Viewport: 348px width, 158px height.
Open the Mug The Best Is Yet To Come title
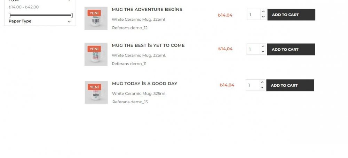pos(148,45)
